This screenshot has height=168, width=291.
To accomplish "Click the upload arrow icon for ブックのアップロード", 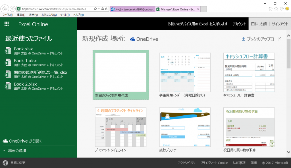I will pos(243,39).
